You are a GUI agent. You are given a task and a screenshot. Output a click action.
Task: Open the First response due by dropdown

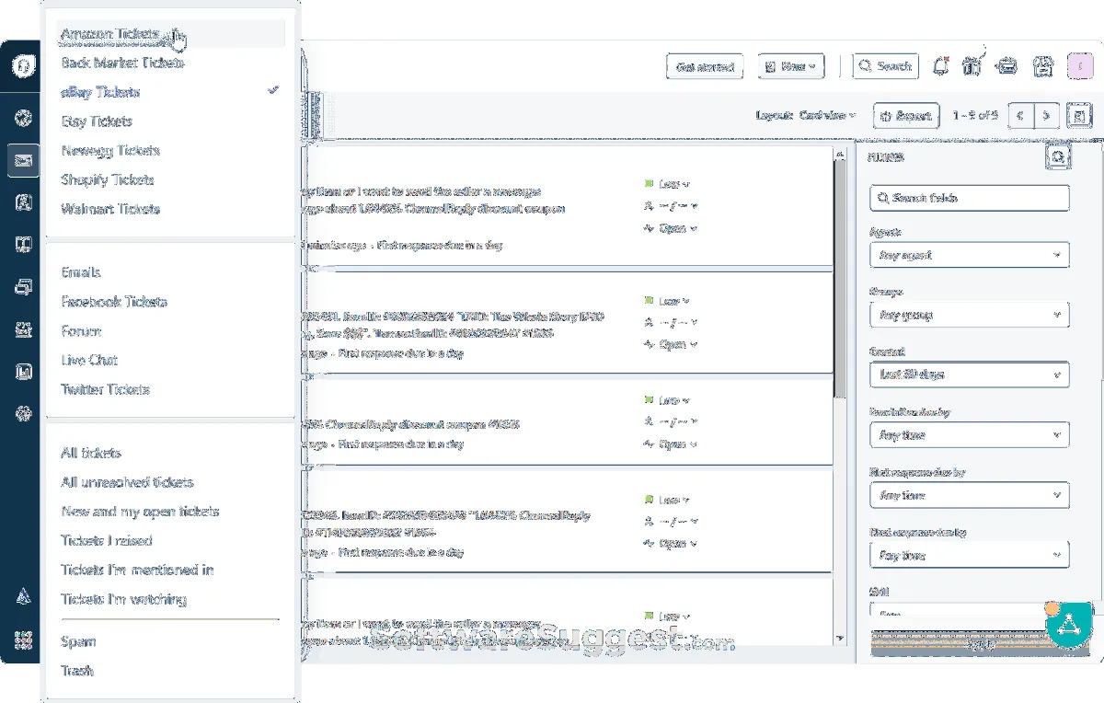click(x=970, y=495)
